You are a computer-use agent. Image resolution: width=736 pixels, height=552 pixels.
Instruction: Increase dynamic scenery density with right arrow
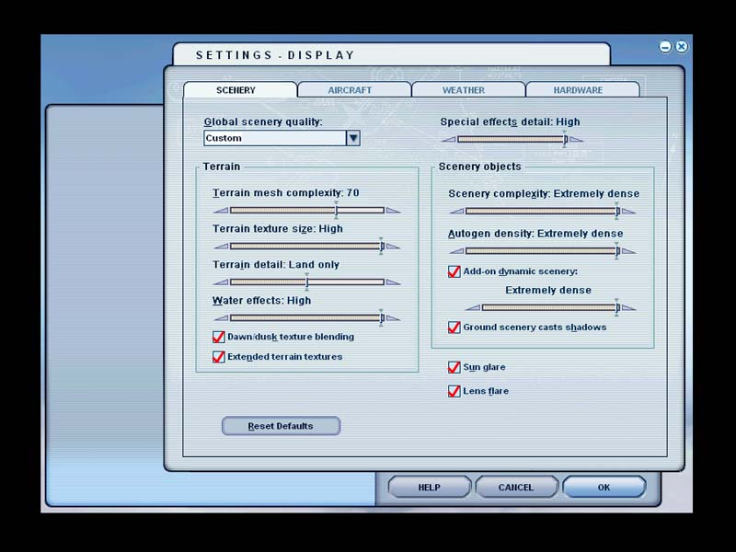[628, 308]
